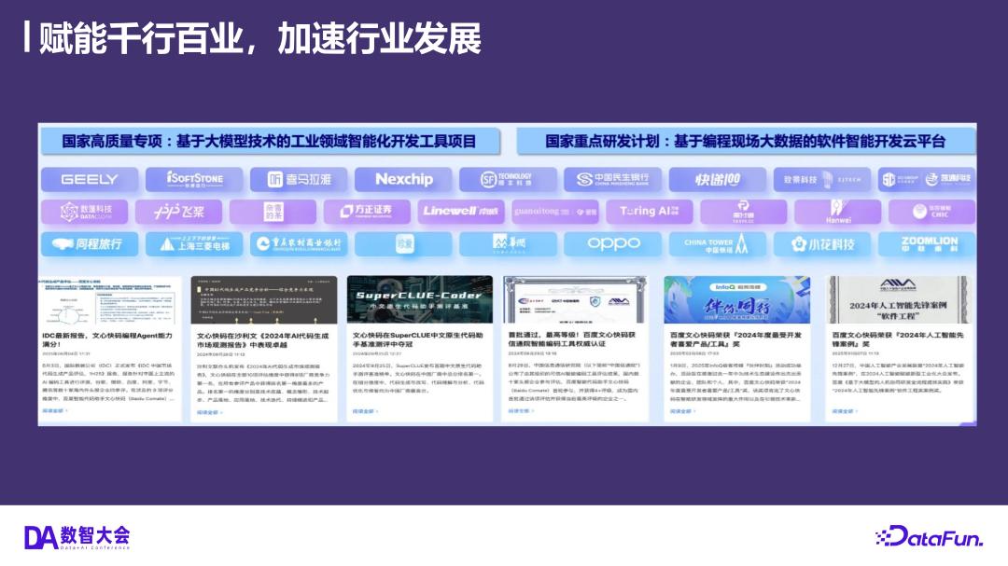
Task: Open the 信通院 certificate thumbnail
Action: 575,300
